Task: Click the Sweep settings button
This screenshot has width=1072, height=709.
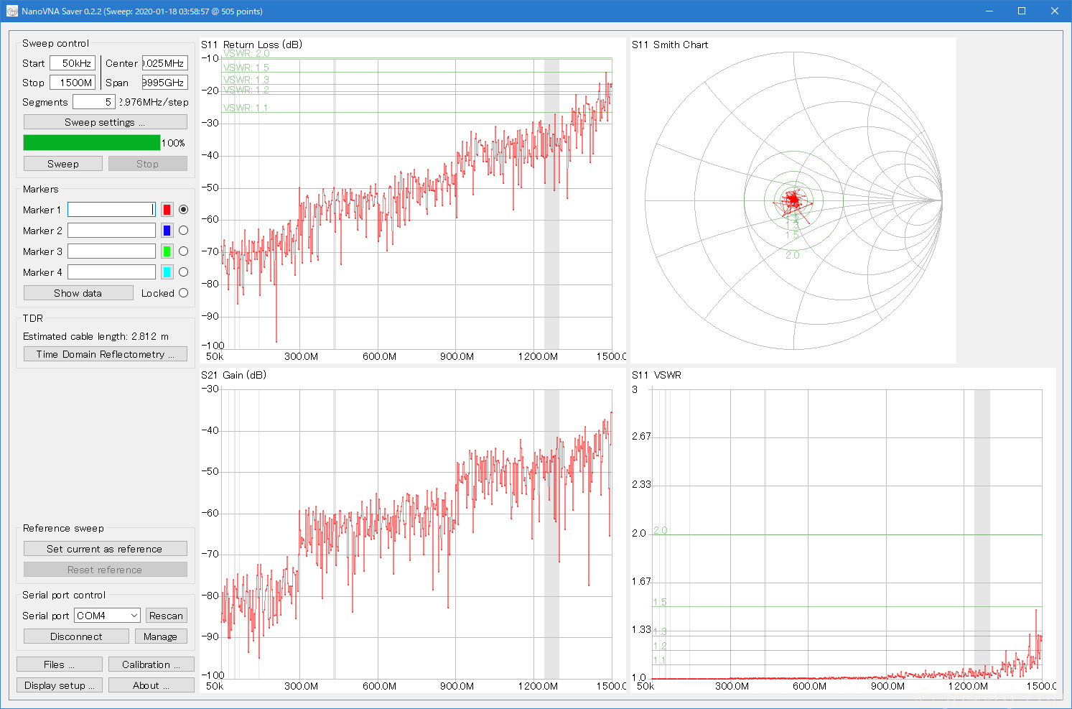Action: click(x=106, y=122)
